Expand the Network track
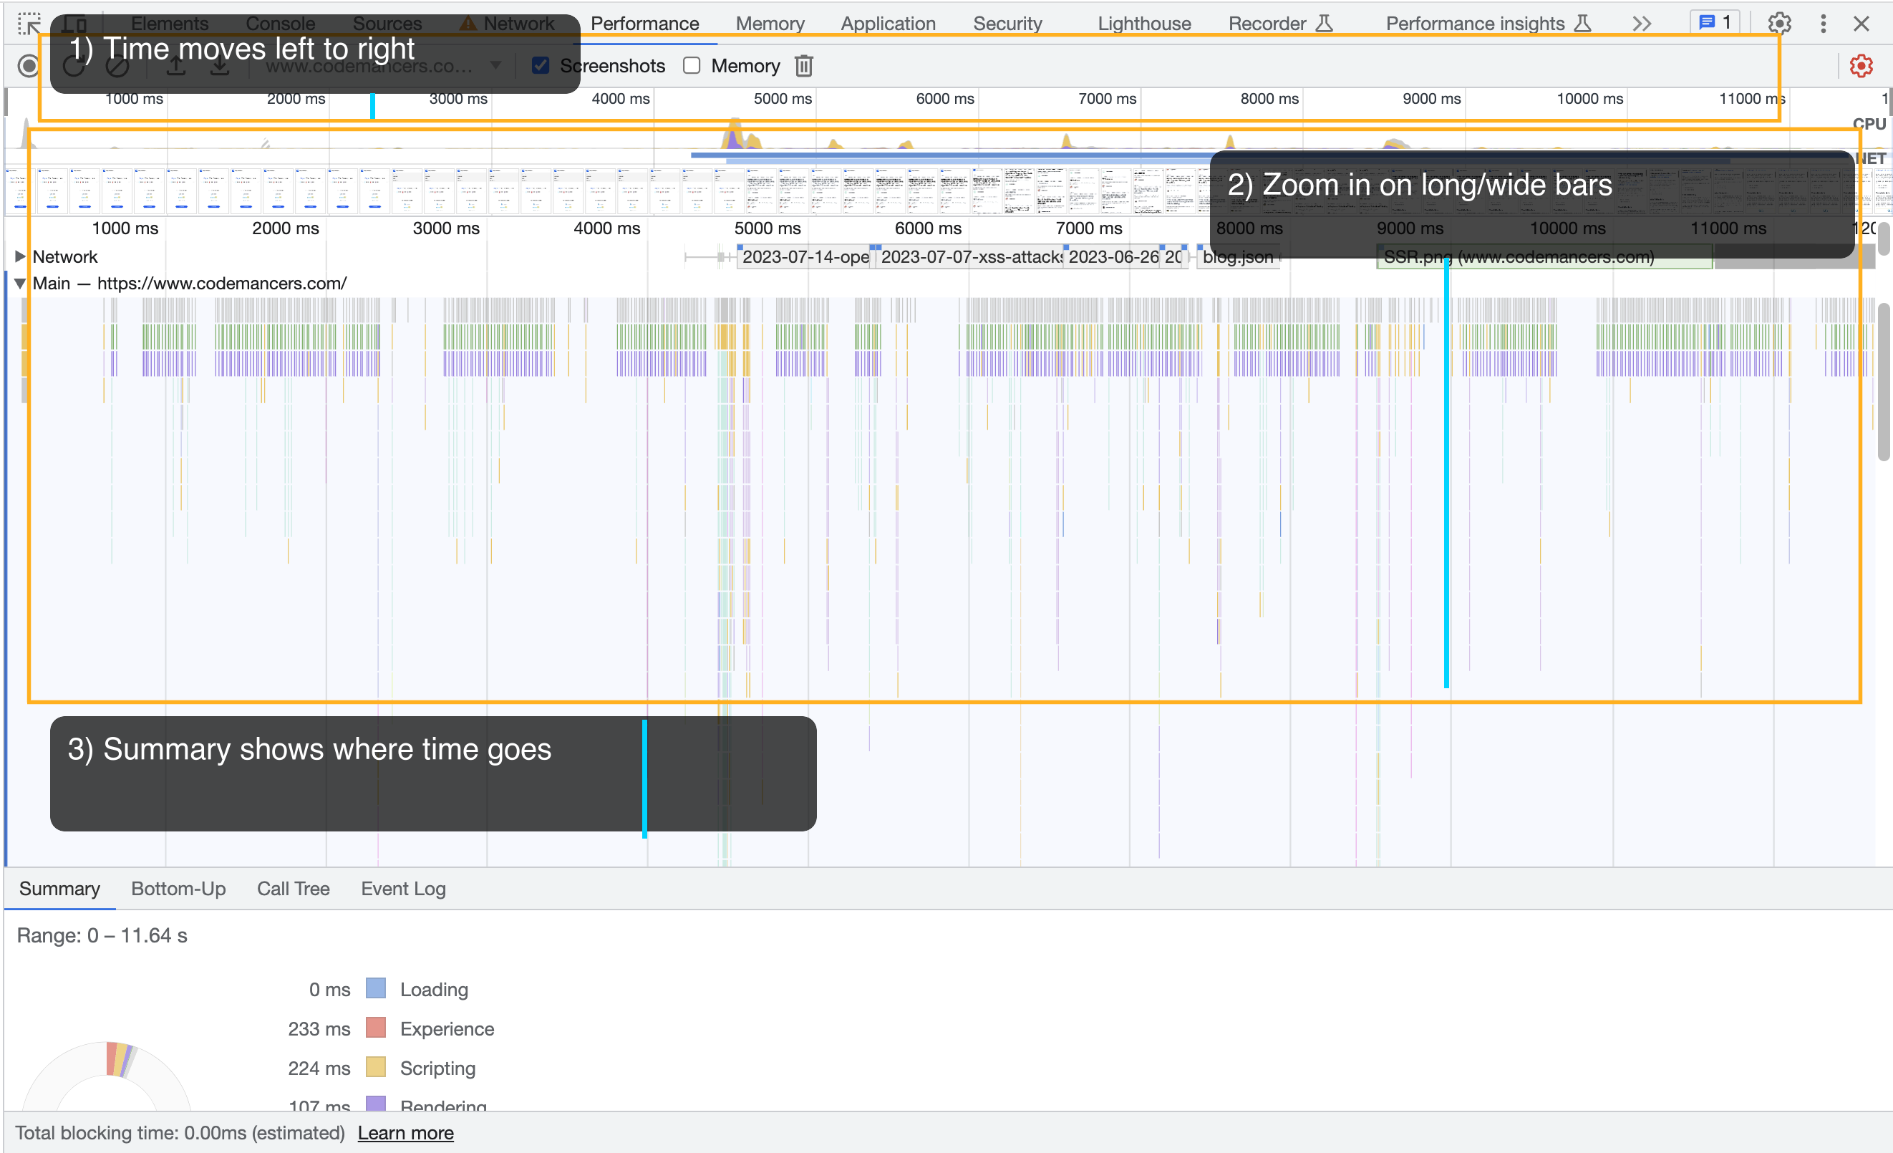This screenshot has width=1893, height=1153. (x=20, y=256)
